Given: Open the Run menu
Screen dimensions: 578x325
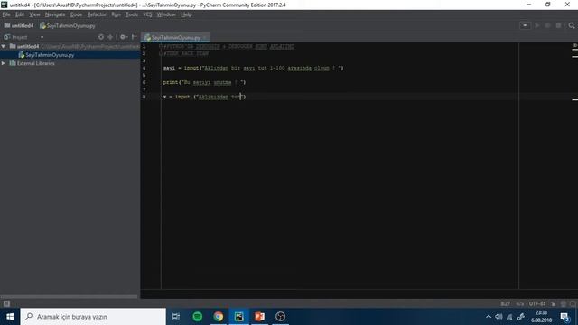Looking at the screenshot, I should 117,14.
